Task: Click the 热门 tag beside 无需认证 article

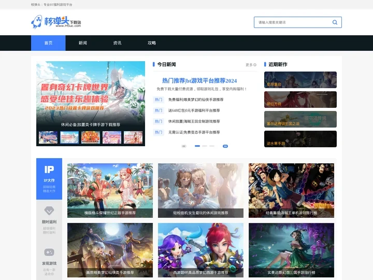Action: coord(159,132)
